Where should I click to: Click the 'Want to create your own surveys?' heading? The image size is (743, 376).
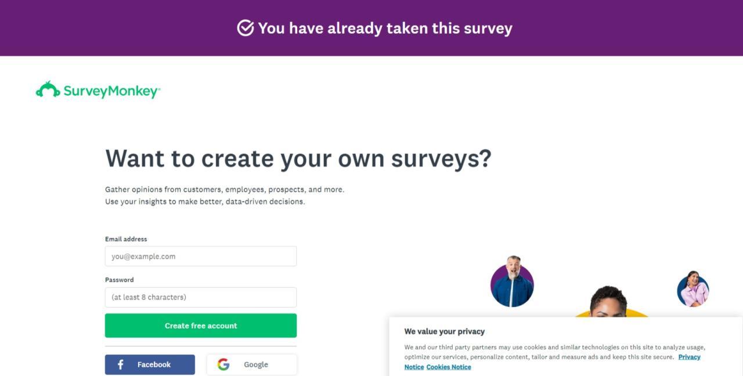click(298, 158)
